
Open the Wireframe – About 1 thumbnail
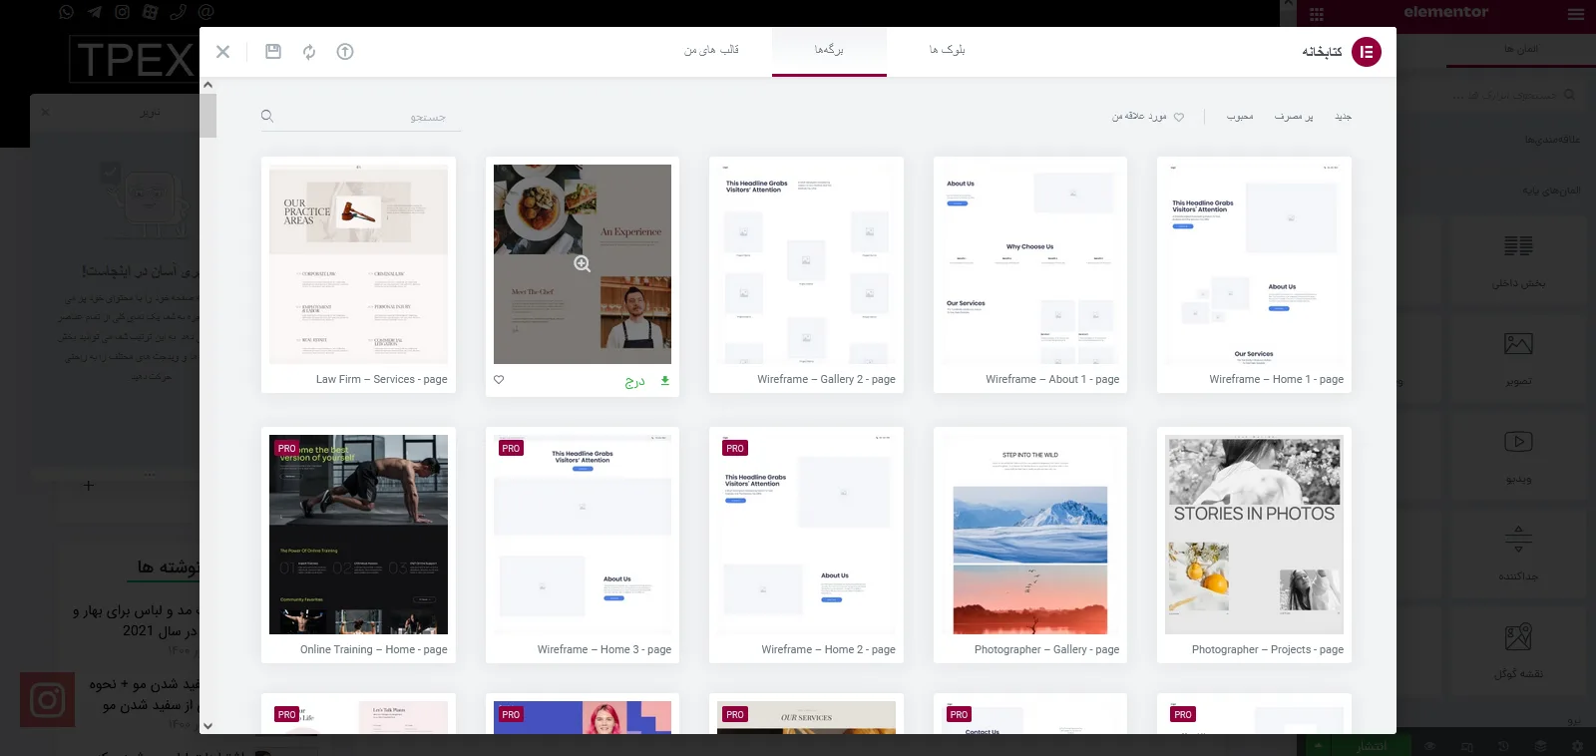[x=1030, y=264]
